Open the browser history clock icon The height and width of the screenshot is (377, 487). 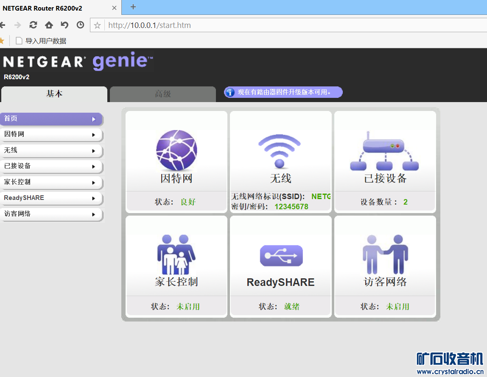(80, 25)
